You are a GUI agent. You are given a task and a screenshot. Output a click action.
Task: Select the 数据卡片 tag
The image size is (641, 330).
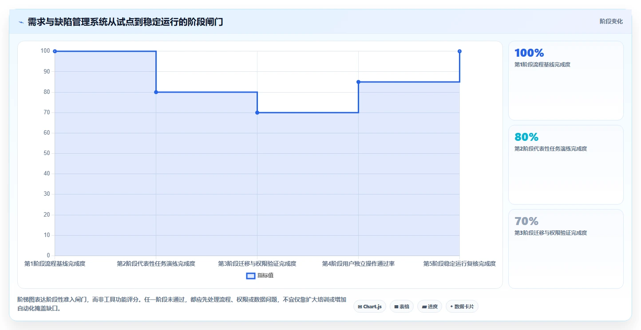pyautogui.click(x=462, y=307)
